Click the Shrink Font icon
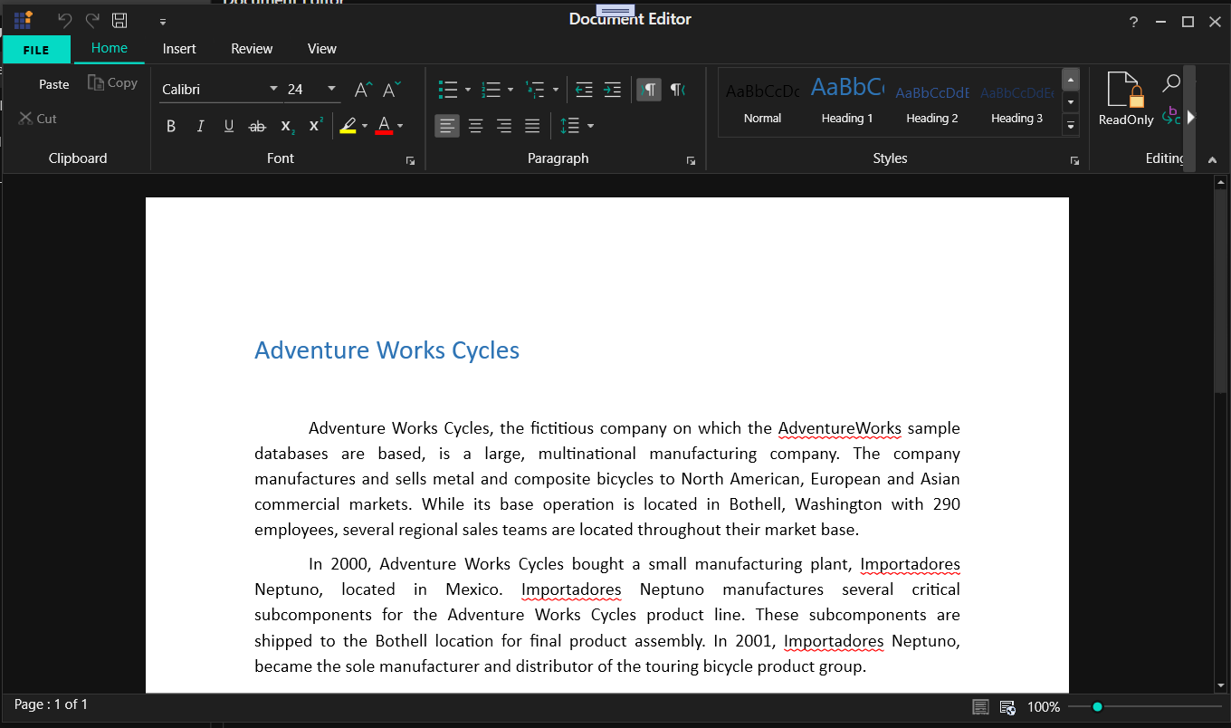Image resolution: width=1231 pixels, height=728 pixels. [x=391, y=89]
